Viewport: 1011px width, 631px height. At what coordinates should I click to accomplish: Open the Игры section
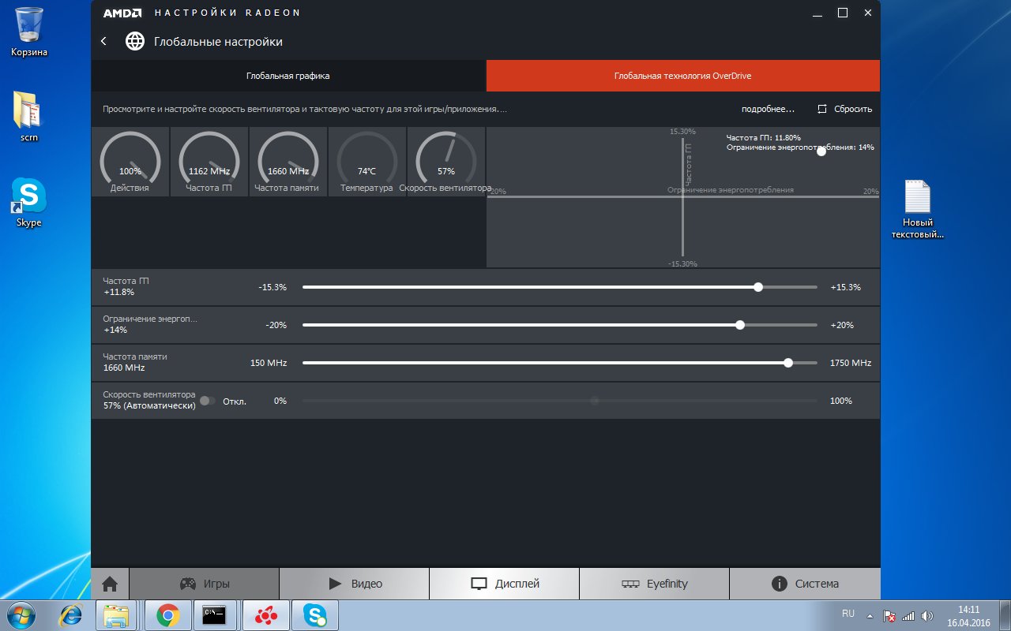point(204,584)
